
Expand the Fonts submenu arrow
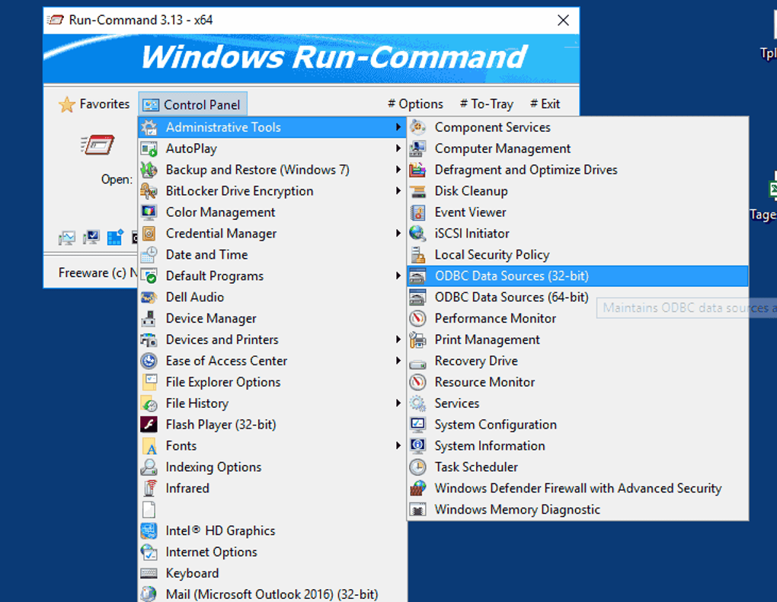click(398, 446)
